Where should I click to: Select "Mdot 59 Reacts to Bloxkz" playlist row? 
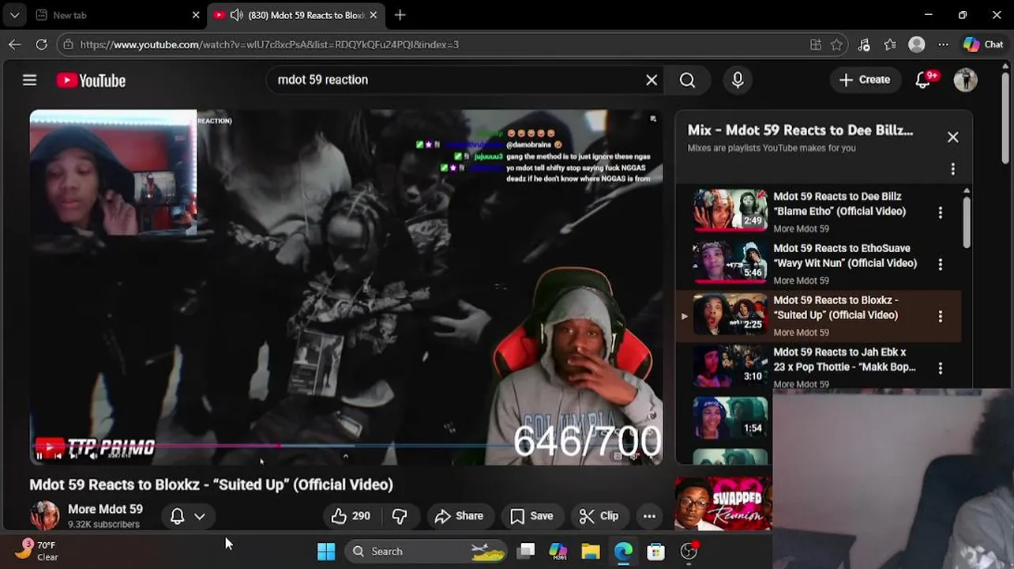click(x=818, y=316)
